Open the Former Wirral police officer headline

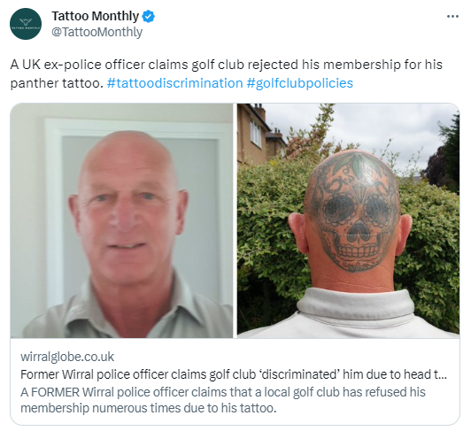(x=234, y=374)
